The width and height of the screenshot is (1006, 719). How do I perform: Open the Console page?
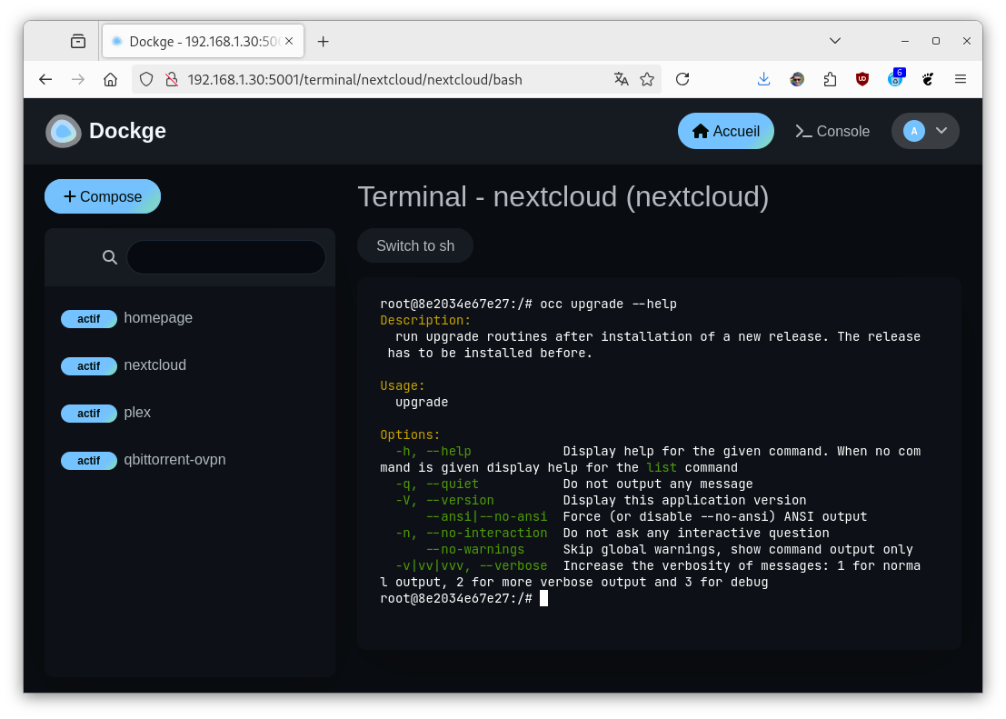pyautogui.click(x=832, y=131)
